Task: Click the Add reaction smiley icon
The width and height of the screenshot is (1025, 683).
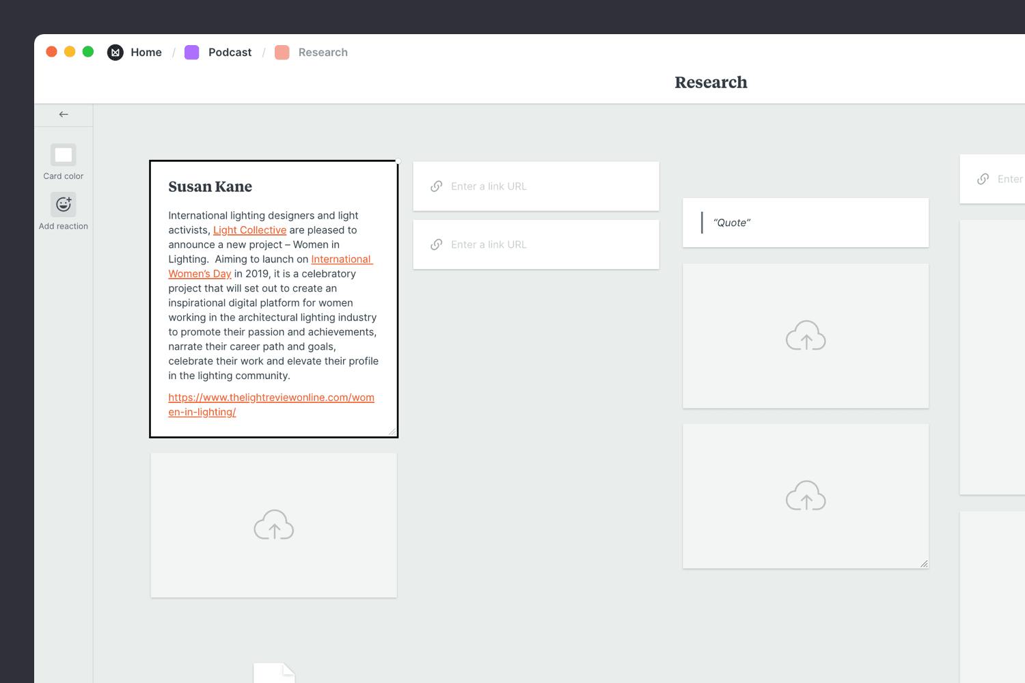Action: (64, 204)
